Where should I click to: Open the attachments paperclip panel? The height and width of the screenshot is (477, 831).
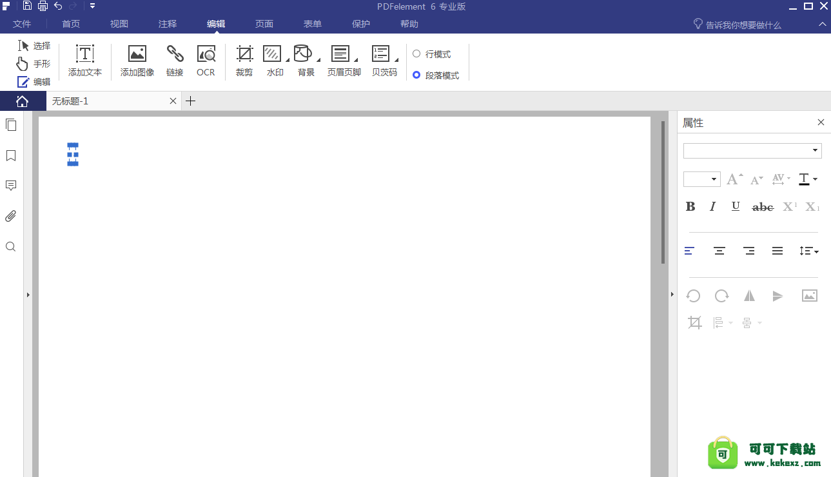[x=11, y=216]
